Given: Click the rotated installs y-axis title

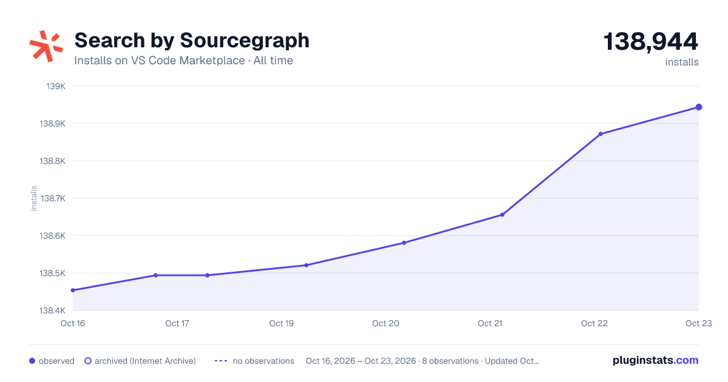Looking at the screenshot, I should coord(34,198).
